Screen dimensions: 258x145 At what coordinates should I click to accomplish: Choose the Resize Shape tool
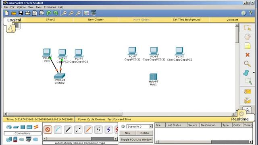tap(248, 81)
